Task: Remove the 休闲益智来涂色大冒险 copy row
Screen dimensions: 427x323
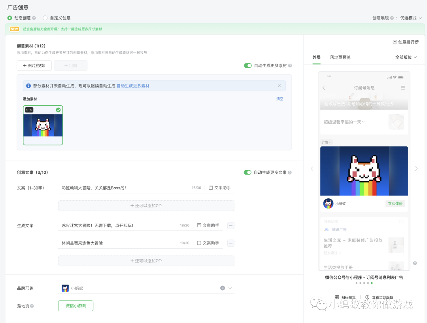Action: click(231, 243)
